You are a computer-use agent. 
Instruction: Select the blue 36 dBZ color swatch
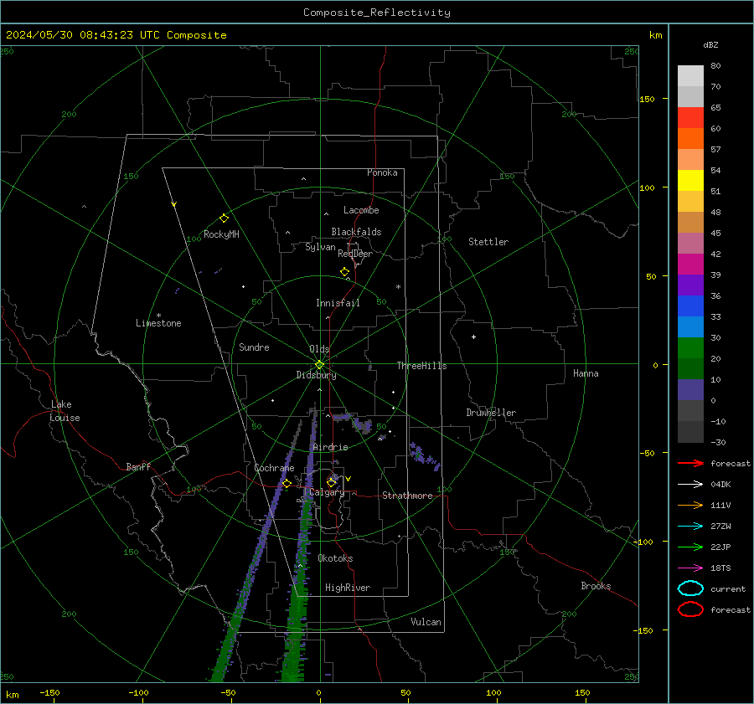pos(690,306)
